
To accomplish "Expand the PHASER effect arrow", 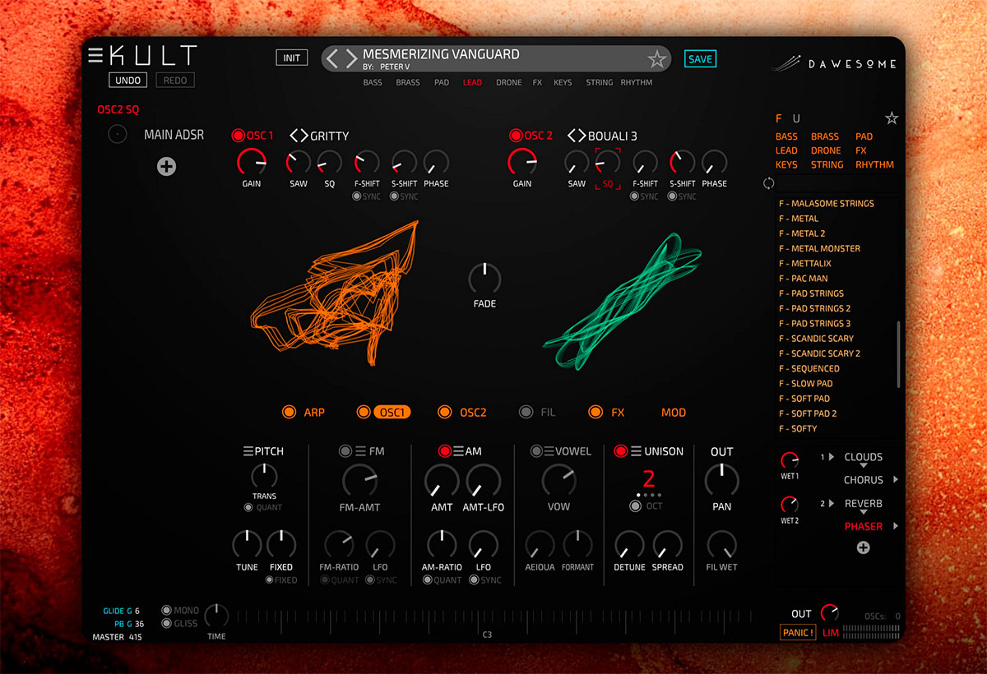I will point(896,526).
